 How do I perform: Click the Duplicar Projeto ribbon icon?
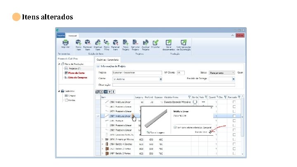146,42
